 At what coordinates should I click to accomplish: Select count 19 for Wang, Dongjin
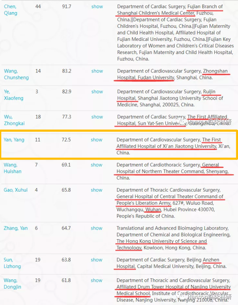[x=38, y=280]
